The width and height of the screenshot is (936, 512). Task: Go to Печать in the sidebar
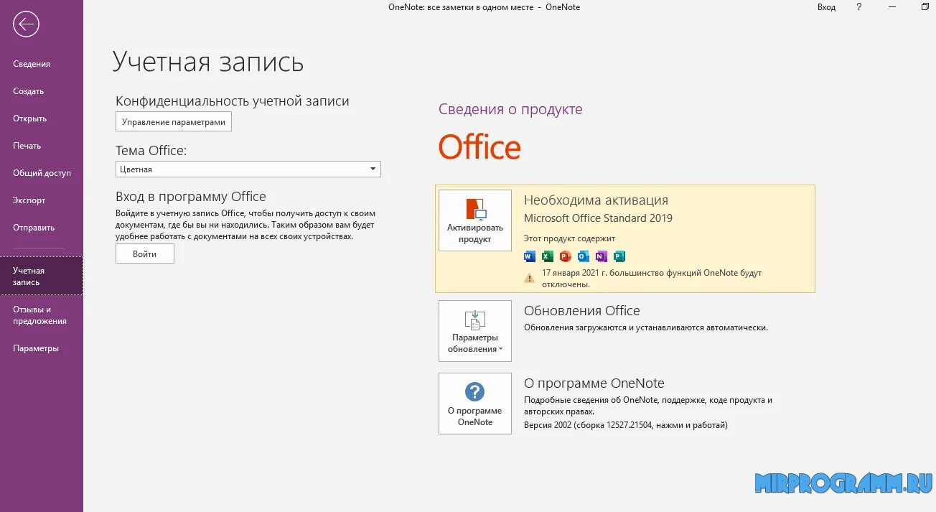(x=42, y=146)
